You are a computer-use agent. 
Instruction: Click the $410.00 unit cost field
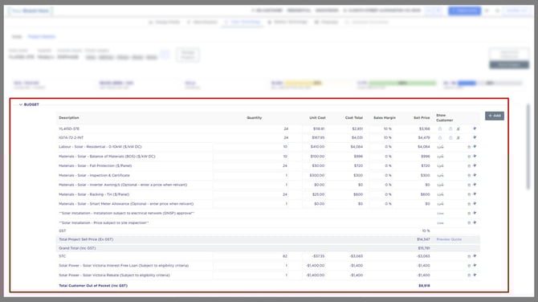coord(314,147)
